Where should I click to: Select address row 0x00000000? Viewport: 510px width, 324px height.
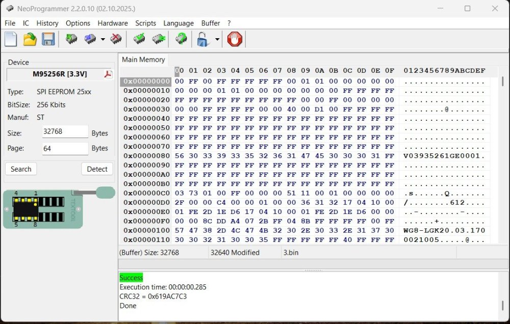[146, 81]
